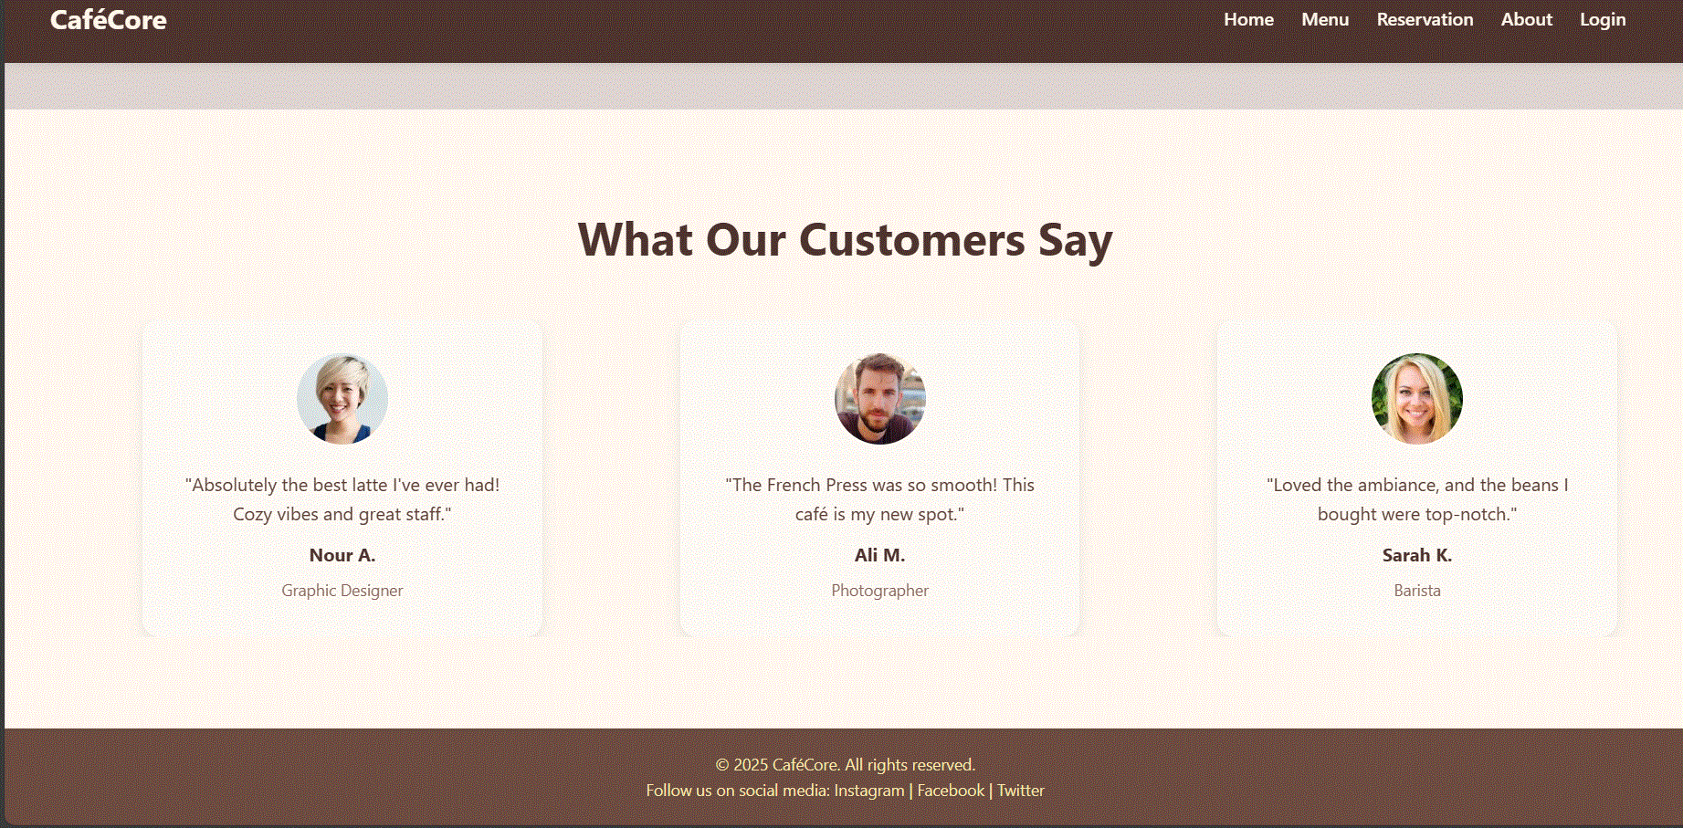Screen dimensions: 1683x828
Task: Click the "Loved the ambiance" quote
Action: coord(1417,499)
